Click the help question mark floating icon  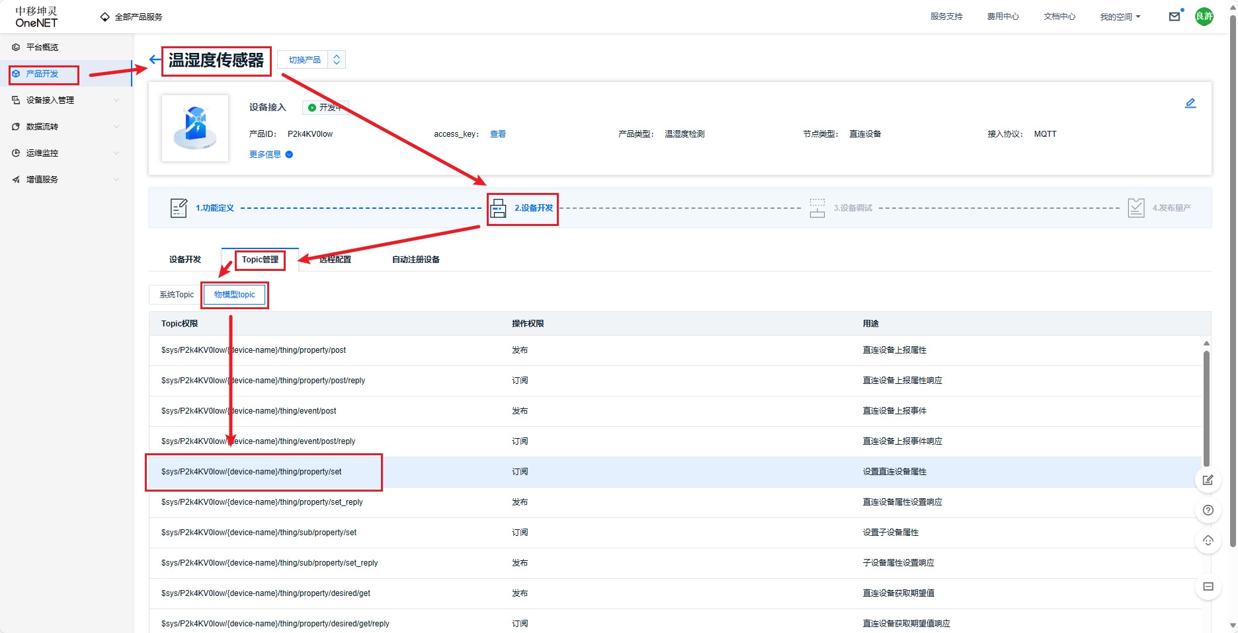[1208, 510]
